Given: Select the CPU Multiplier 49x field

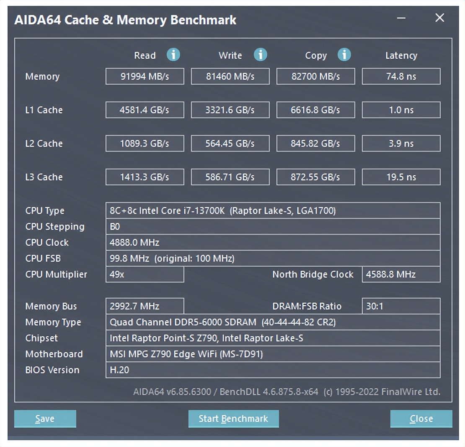Looking at the screenshot, I should tap(145, 274).
